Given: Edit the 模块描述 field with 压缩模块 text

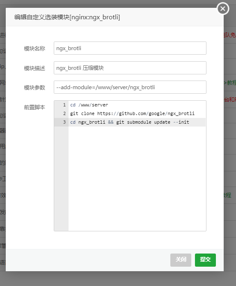Looking at the screenshot, I should [130, 68].
